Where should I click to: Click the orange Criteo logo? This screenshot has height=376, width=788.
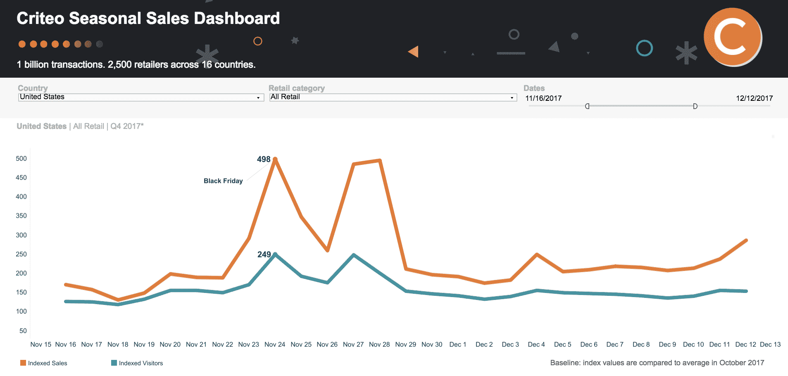(x=733, y=37)
